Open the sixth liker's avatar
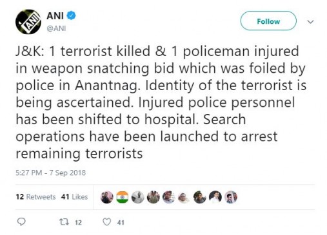Image resolution: width=327 pixels, height=235 pixels. point(184,197)
